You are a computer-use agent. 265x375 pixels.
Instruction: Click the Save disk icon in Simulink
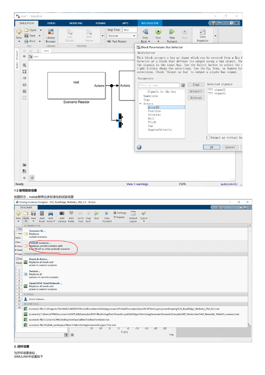click(26, 35)
